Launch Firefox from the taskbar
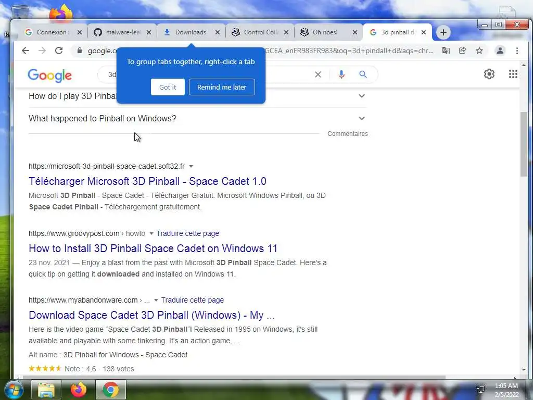 79,390
